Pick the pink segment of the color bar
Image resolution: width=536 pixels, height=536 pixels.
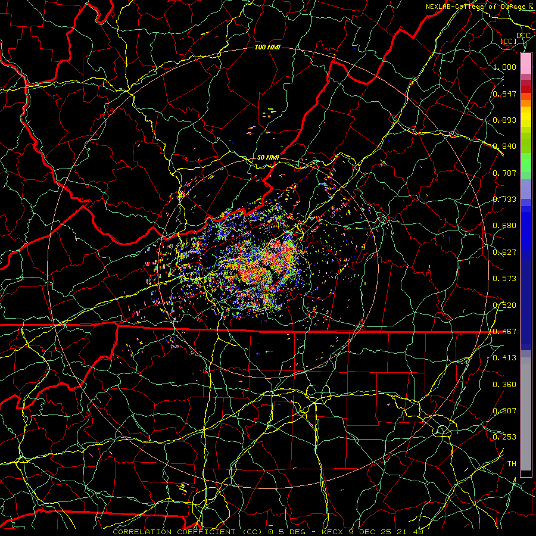526,63
